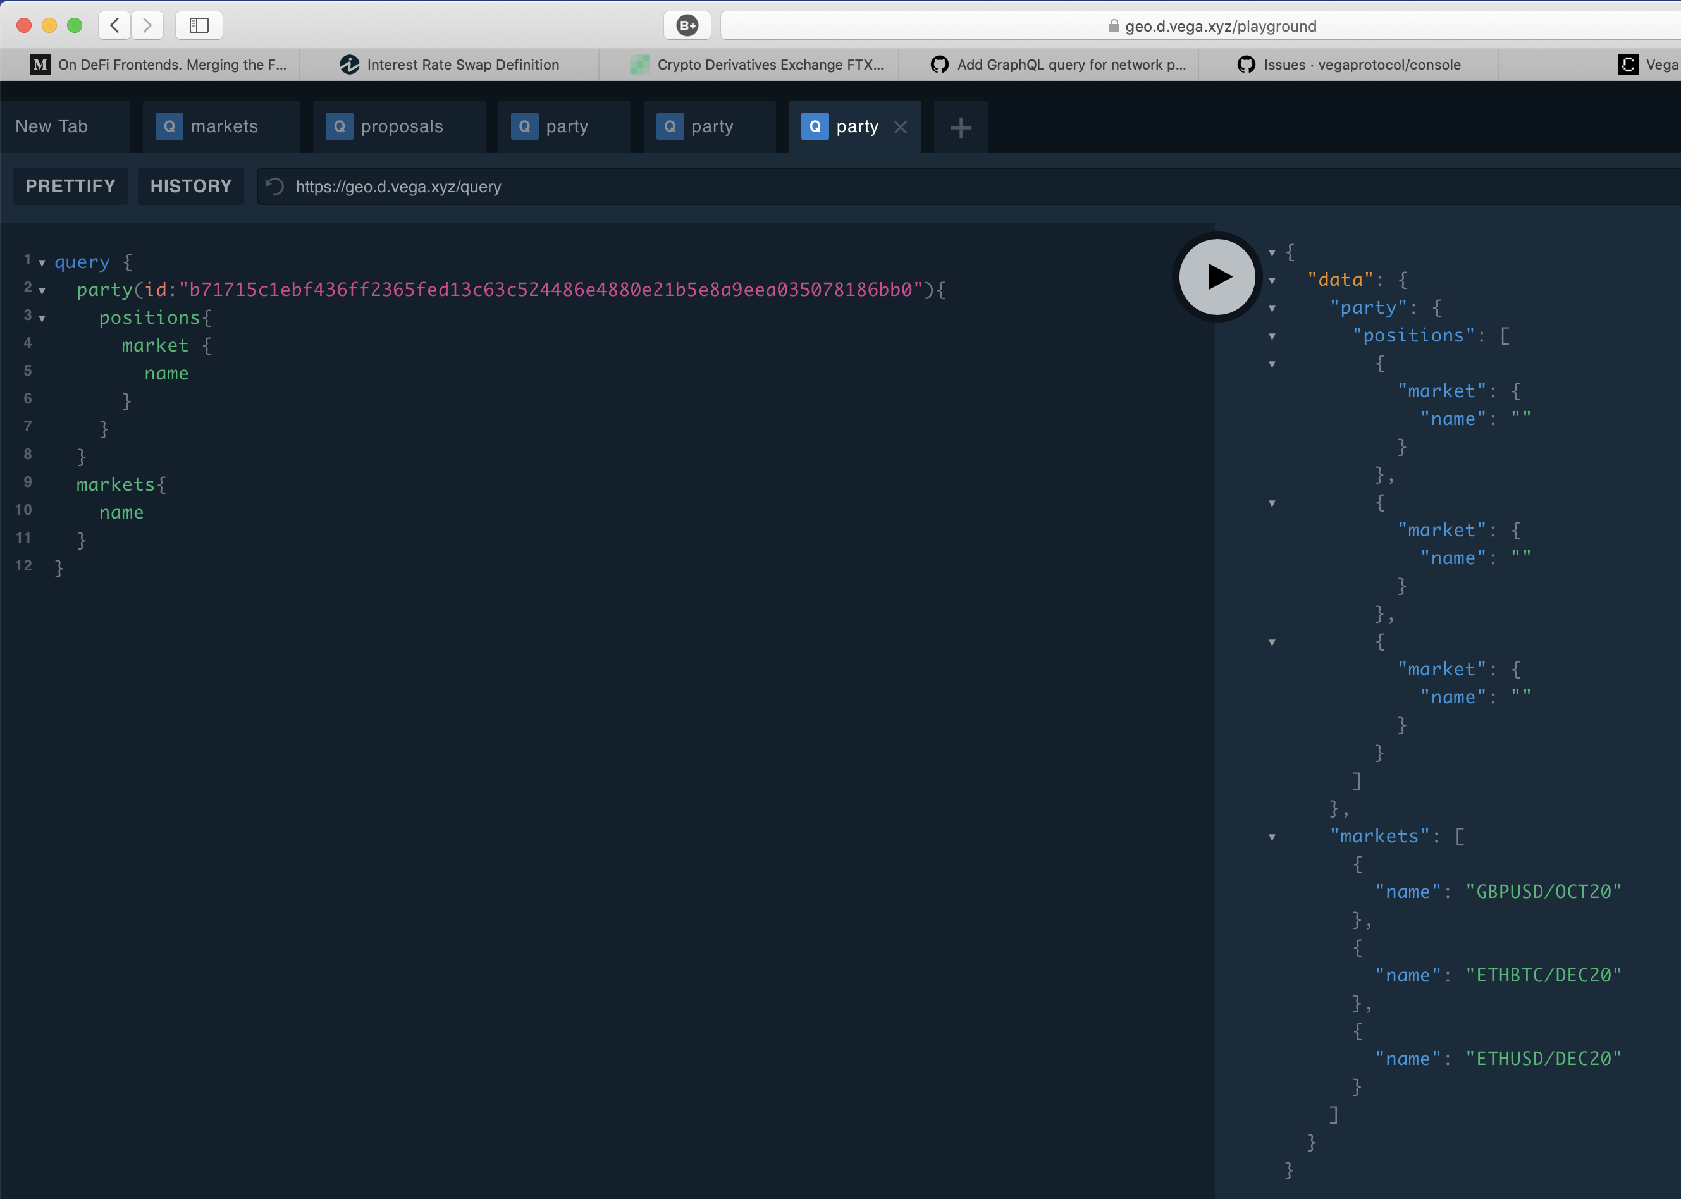This screenshot has width=1681, height=1199.
Task: Click the sidebar toggle icon in browser toolbar
Action: pos(198,25)
